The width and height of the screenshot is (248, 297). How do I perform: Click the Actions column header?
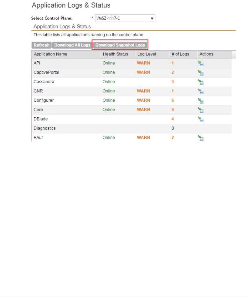[214, 54]
